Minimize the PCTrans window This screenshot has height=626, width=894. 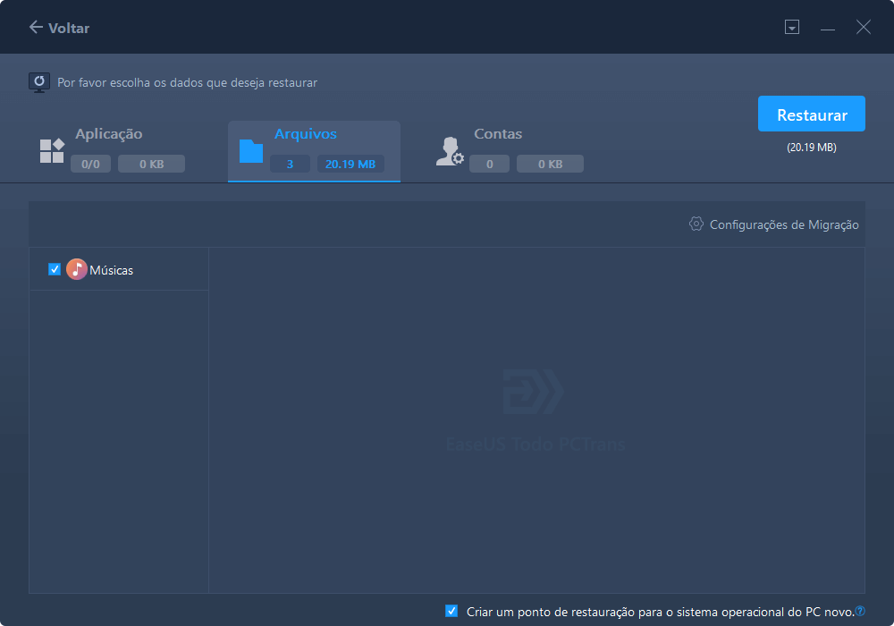tap(827, 29)
